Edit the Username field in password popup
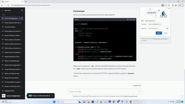Screen dimensions: 185x104 (x=158, y=24)
